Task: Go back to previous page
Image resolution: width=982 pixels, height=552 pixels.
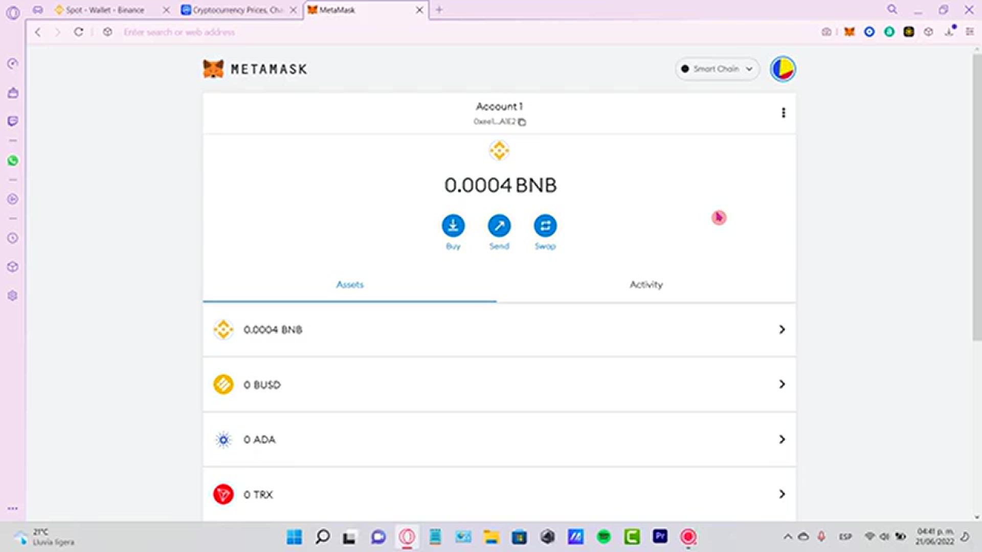Action: click(x=38, y=32)
